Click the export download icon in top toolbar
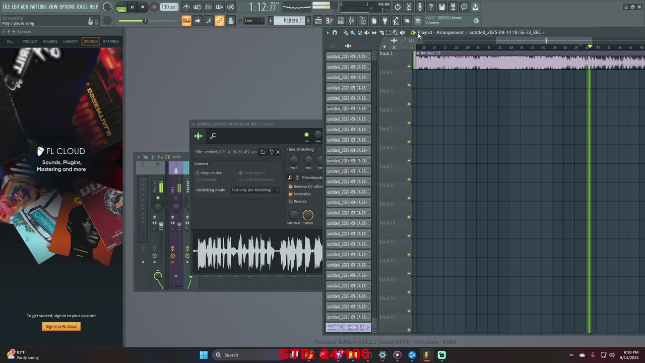The height and width of the screenshot is (363, 645). [x=475, y=7]
